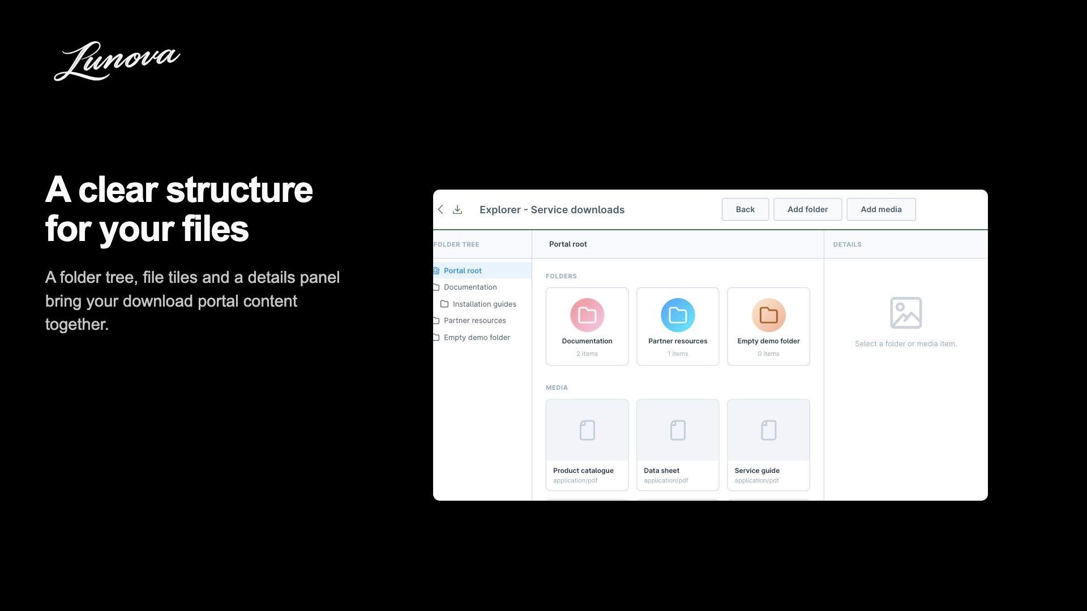Click the Empty demo folder tile label
The image size is (1087, 611).
pyautogui.click(x=768, y=341)
